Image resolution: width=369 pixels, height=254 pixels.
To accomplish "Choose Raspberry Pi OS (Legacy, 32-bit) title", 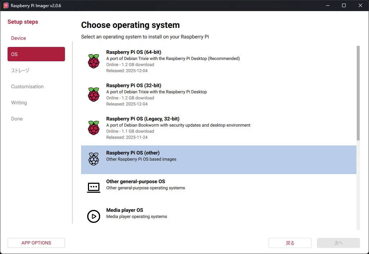I will click(143, 119).
